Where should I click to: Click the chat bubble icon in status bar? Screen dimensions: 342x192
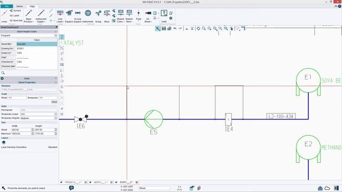(71, 188)
